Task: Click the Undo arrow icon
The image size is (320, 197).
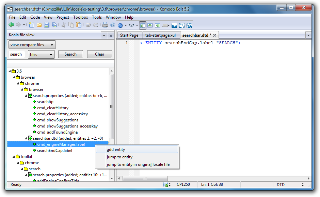Action: coord(88,25)
